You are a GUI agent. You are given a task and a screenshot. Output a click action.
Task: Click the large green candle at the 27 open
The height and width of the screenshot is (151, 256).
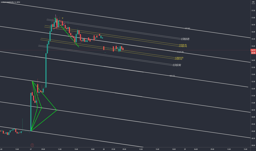31,112
